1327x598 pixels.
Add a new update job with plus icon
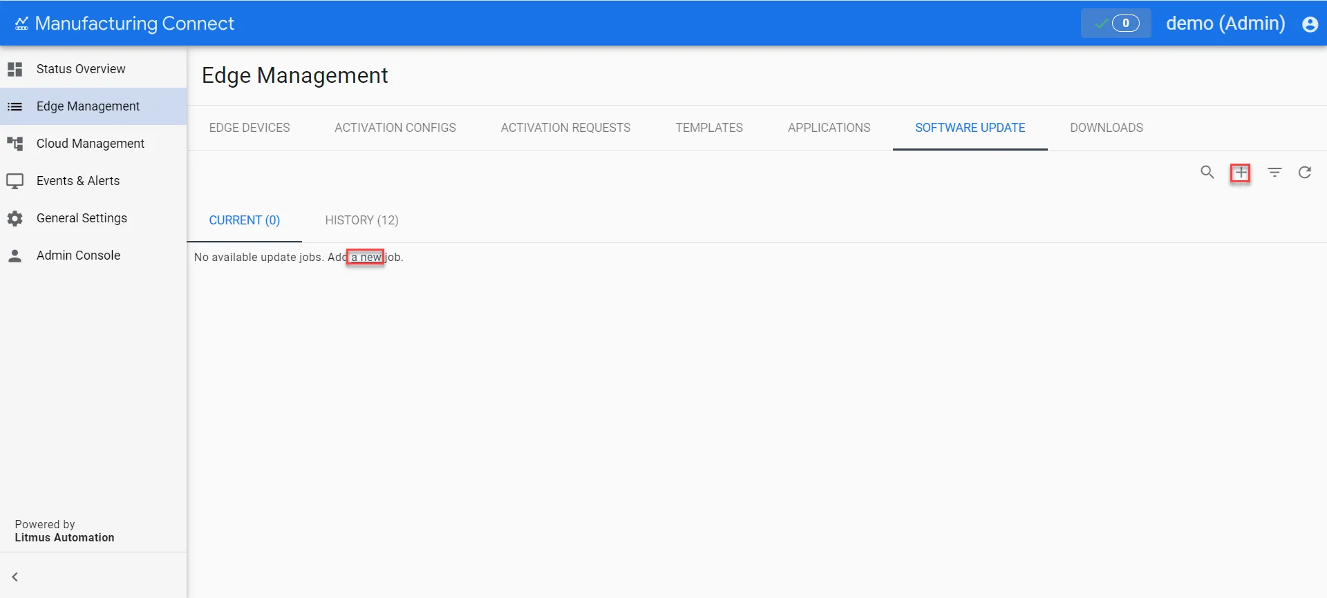[1241, 173]
